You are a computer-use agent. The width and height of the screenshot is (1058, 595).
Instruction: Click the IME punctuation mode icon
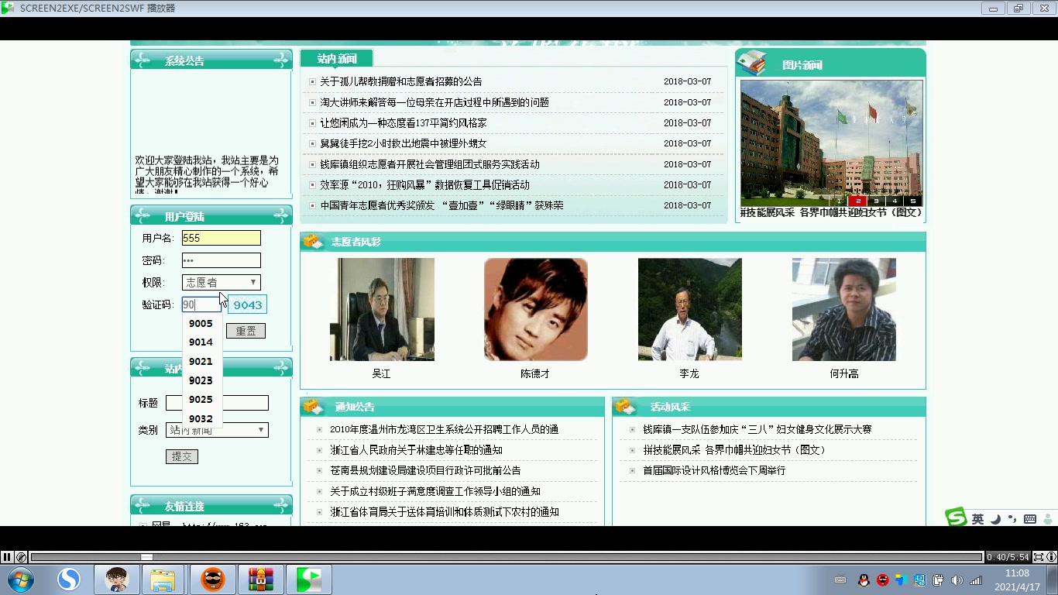[1012, 519]
